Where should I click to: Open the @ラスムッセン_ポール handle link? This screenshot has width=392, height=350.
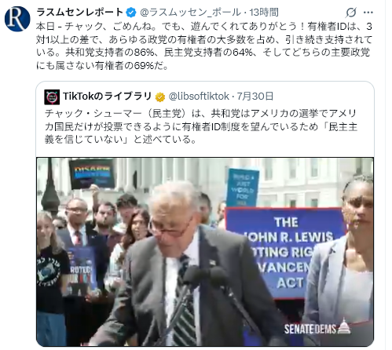(190, 13)
